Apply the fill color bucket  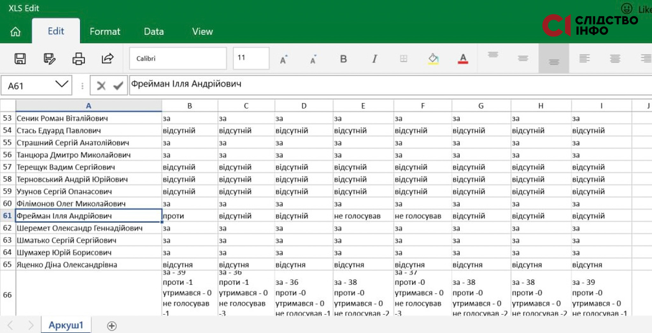pyautogui.click(x=433, y=59)
